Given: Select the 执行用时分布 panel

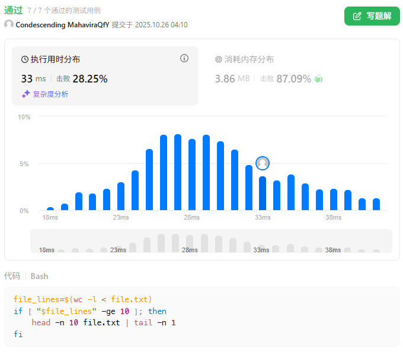Looking at the screenshot, I should pyautogui.click(x=55, y=59).
